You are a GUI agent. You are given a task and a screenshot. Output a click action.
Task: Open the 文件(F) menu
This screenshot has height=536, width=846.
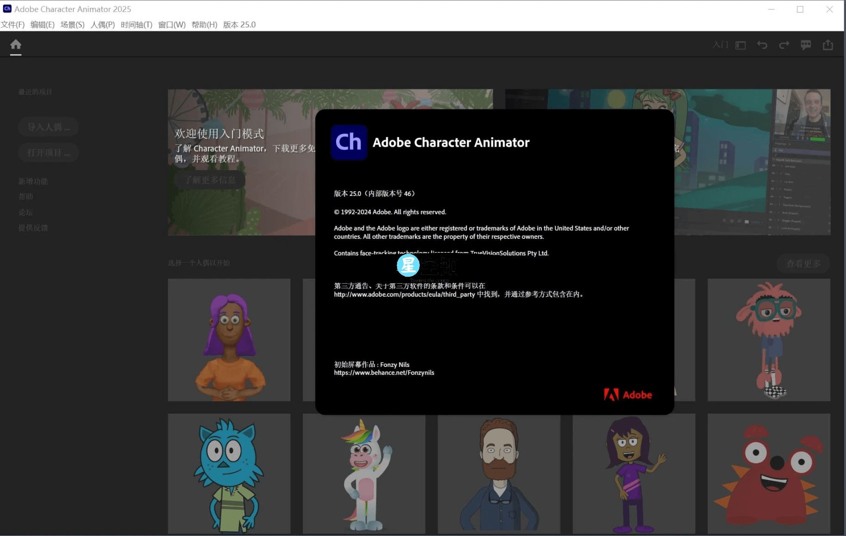pos(12,24)
